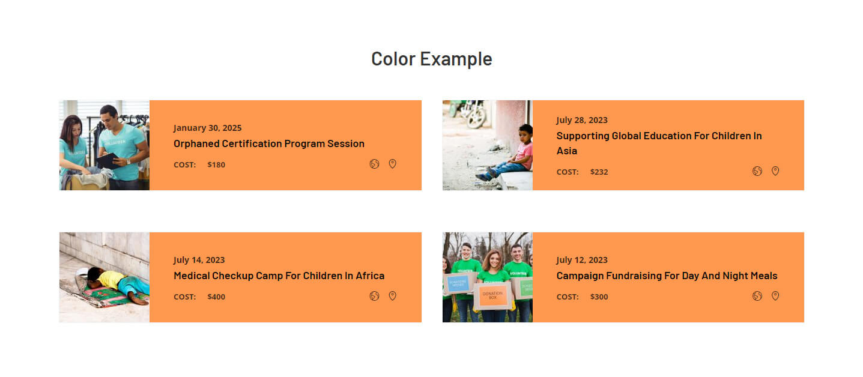Click the $400 cost on Medical Checkup

[x=216, y=297]
